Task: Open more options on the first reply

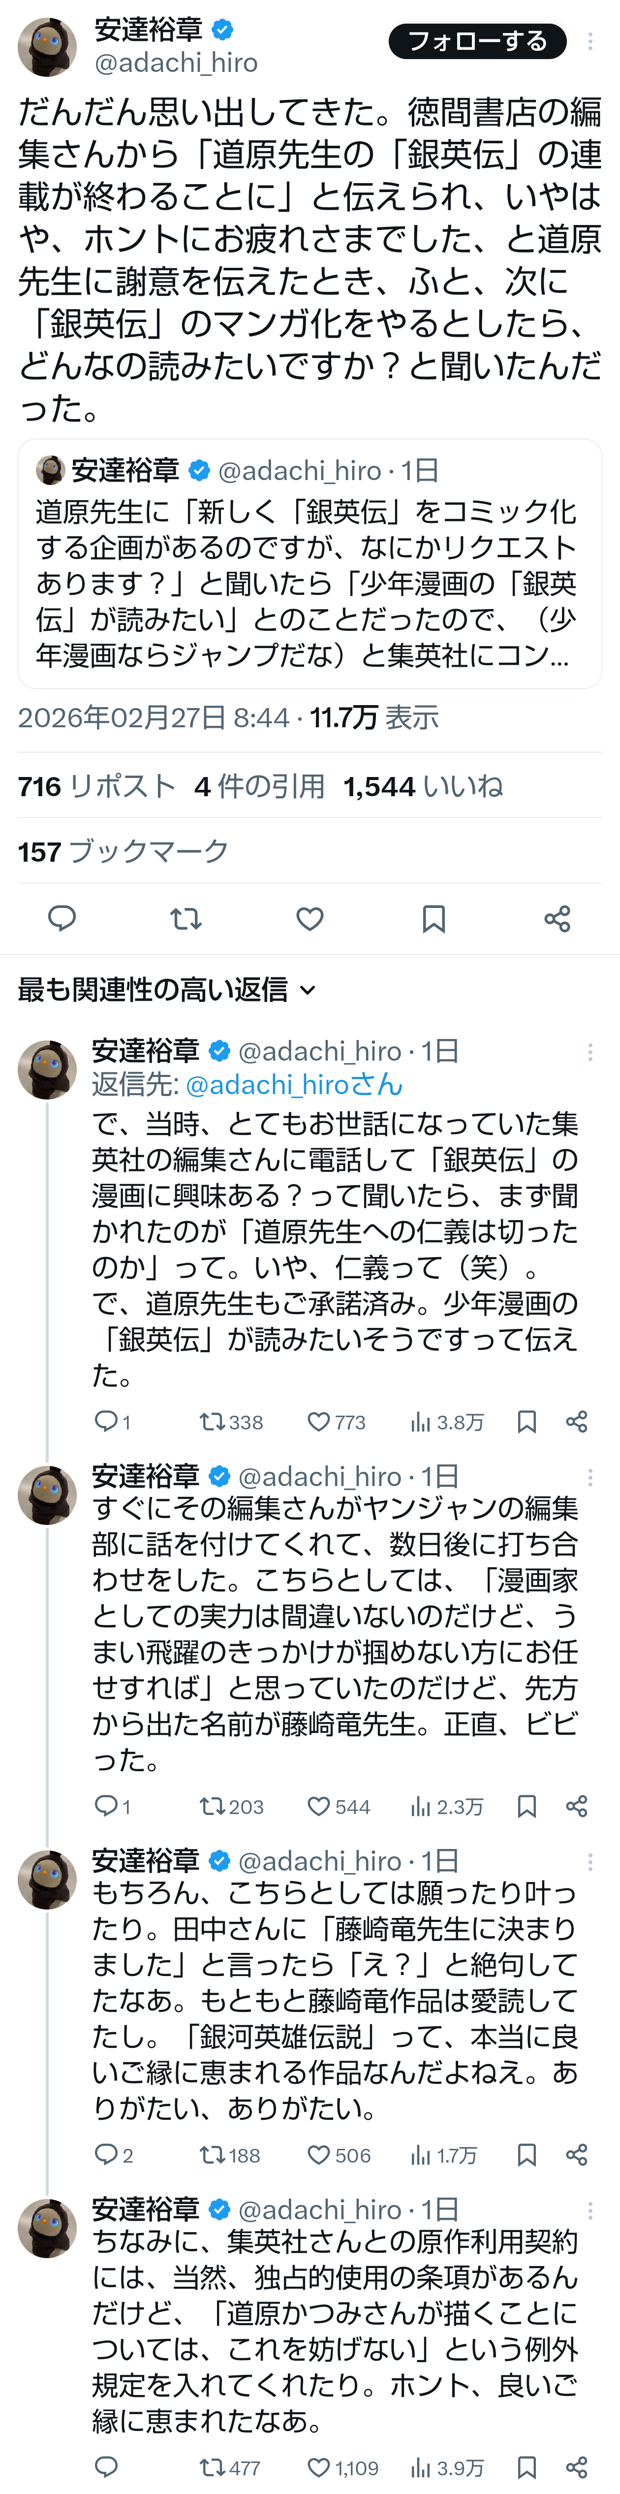Action: point(590,1052)
